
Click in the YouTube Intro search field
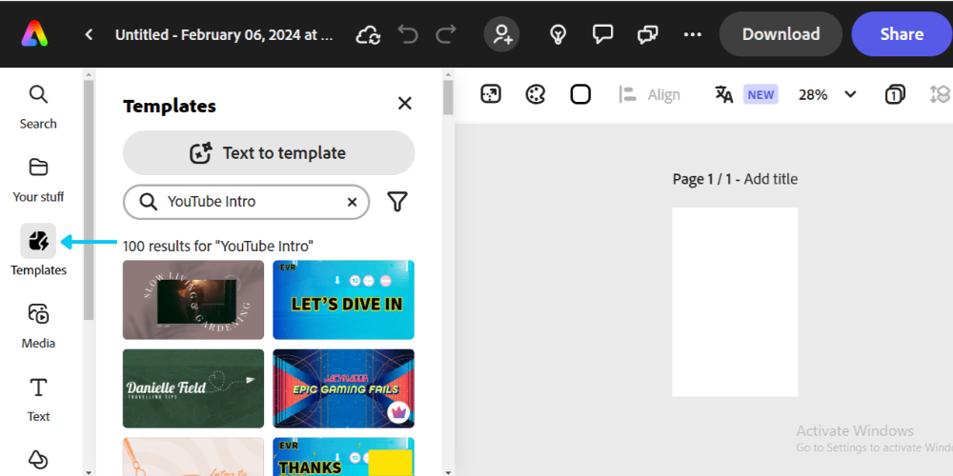pos(246,202)
